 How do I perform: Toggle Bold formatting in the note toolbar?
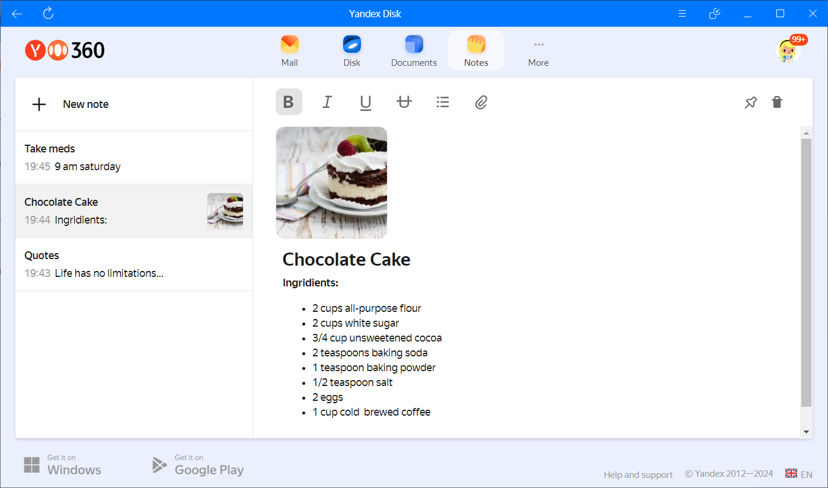pos(289,102)
